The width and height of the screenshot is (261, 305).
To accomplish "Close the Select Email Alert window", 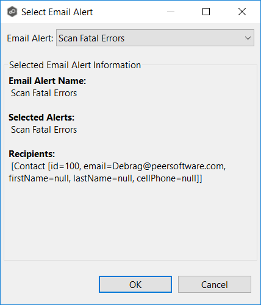I will (242, 12).
